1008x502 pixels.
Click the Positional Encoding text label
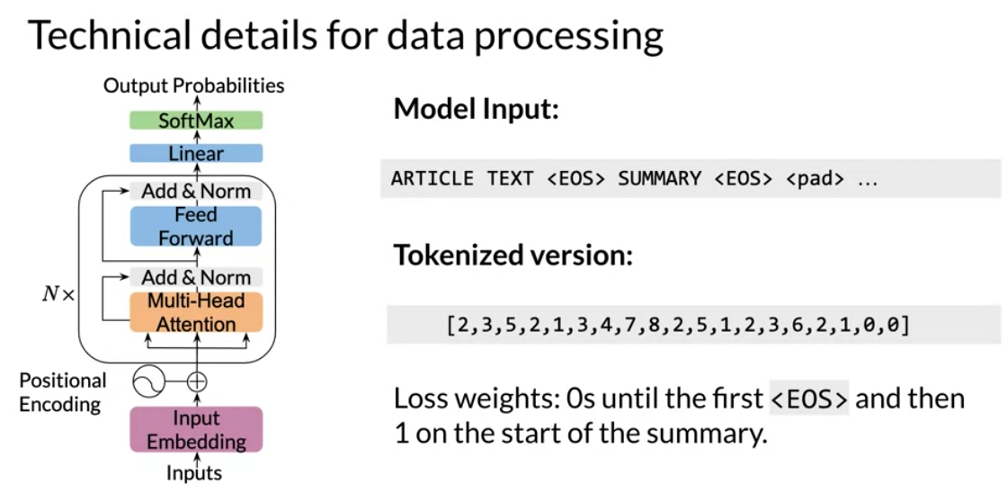point(62,392)
